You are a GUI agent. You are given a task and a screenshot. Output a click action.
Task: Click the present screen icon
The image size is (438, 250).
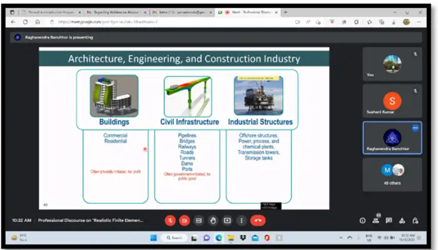(x=227, y=220)
